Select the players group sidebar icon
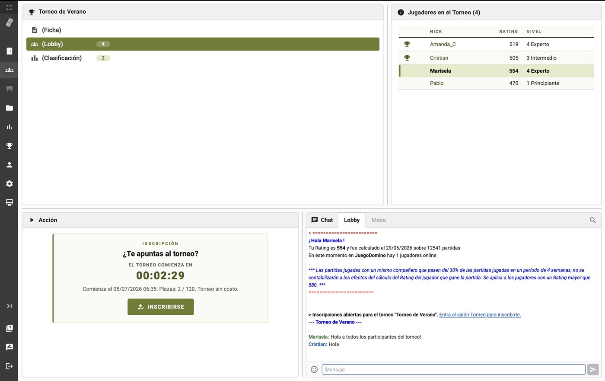The image size is (605, 381). pyautogui.click(x=9, y=70)
